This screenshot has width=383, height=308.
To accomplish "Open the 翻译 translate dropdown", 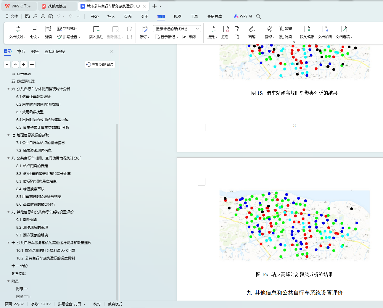I will 270,37.
